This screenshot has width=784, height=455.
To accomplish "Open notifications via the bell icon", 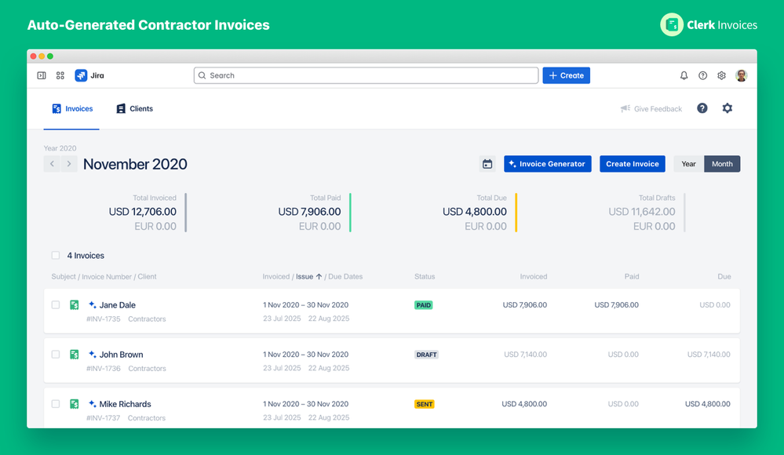I will (x=684, y=75).
